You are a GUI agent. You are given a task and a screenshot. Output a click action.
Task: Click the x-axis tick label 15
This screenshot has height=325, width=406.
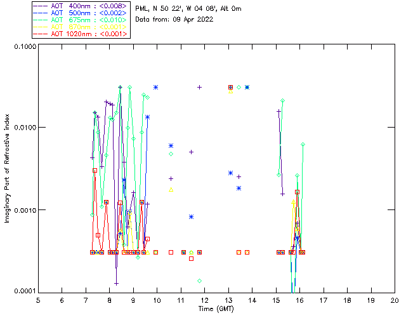click(276, 300)
